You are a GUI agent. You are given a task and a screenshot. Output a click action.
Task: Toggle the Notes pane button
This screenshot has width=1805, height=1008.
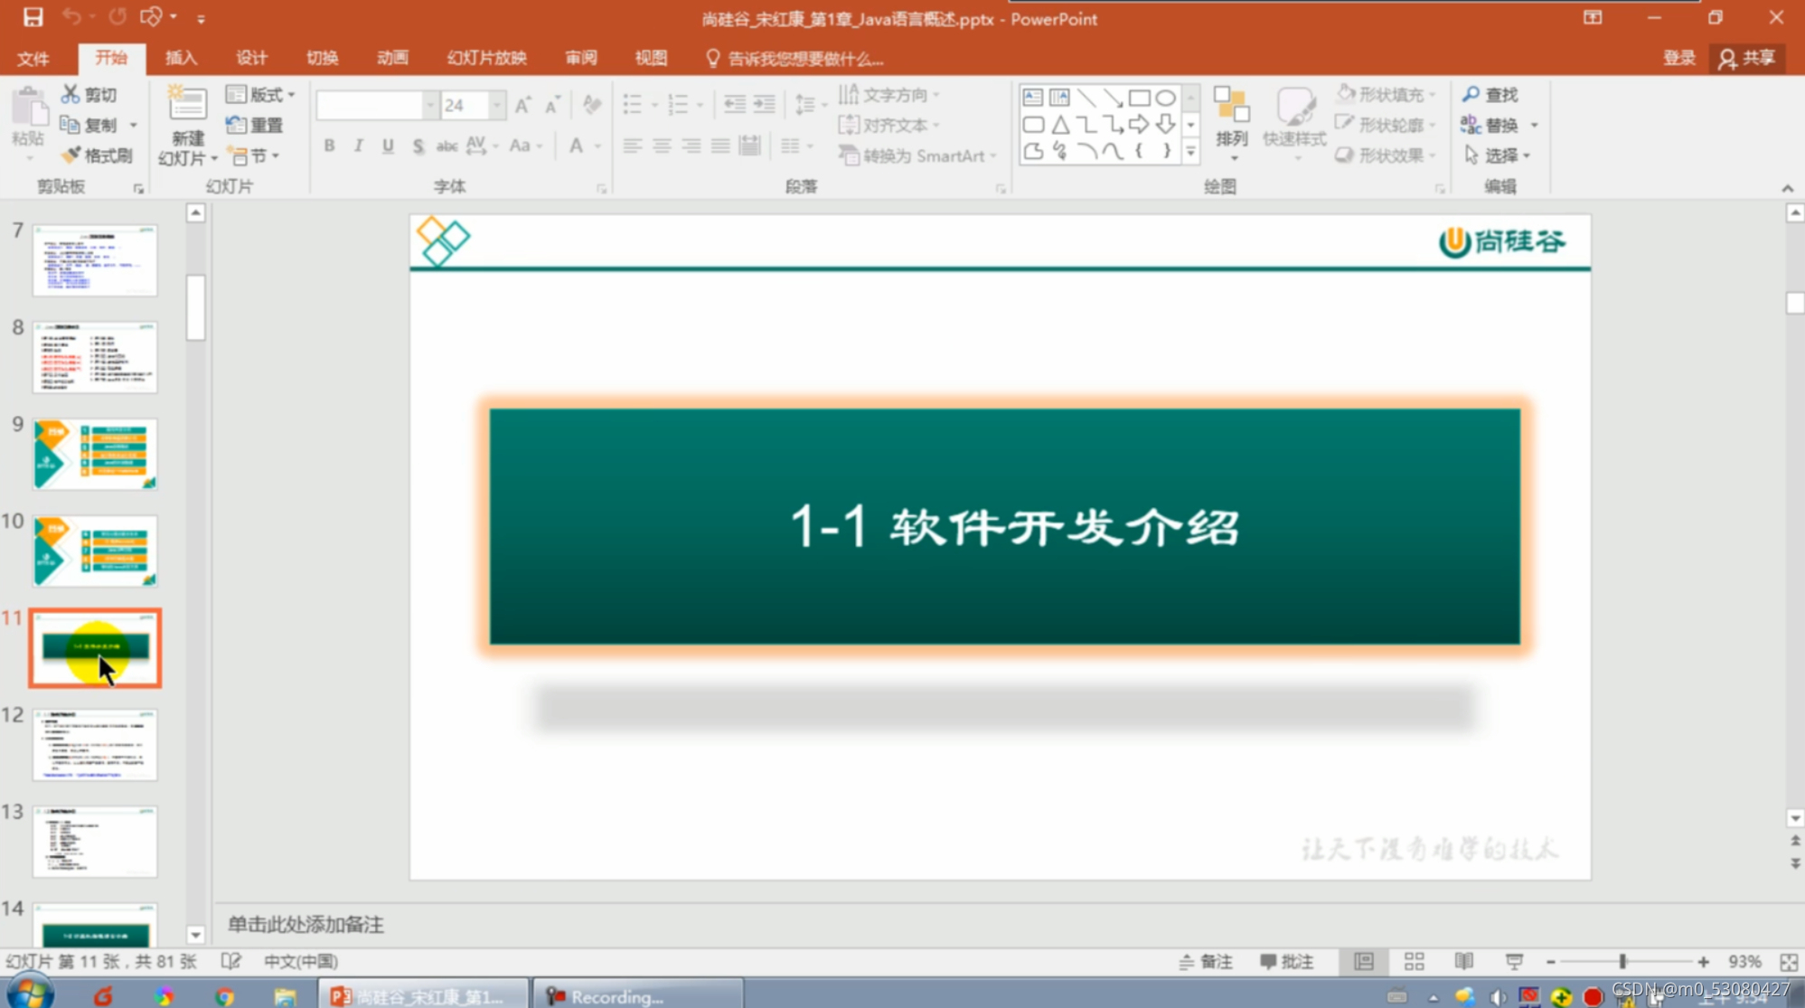coord(1206,961)
